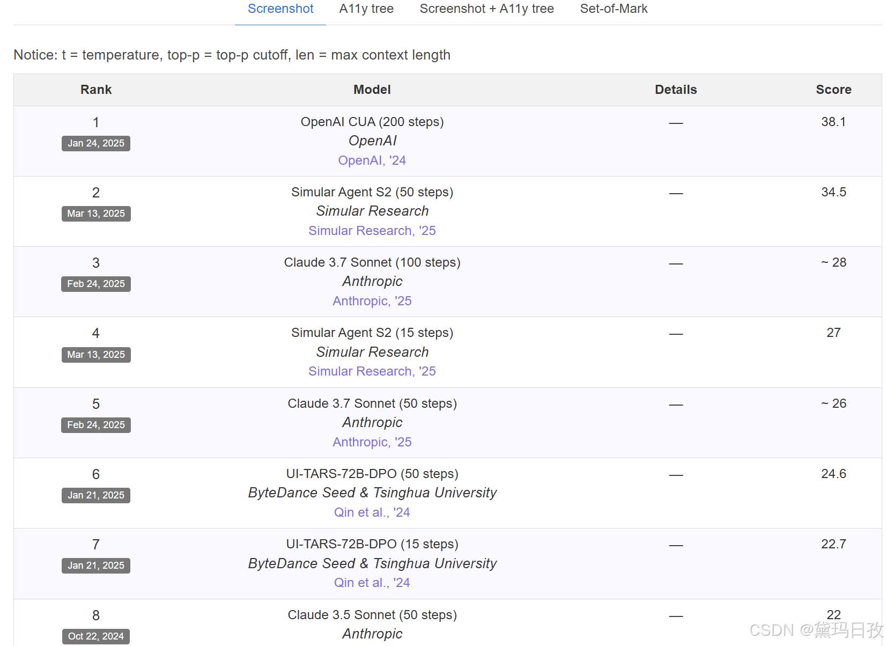The height and width of the screenshot is (646, 886).
Task: Click the temperature notice text line
Action: pos(232,55)
